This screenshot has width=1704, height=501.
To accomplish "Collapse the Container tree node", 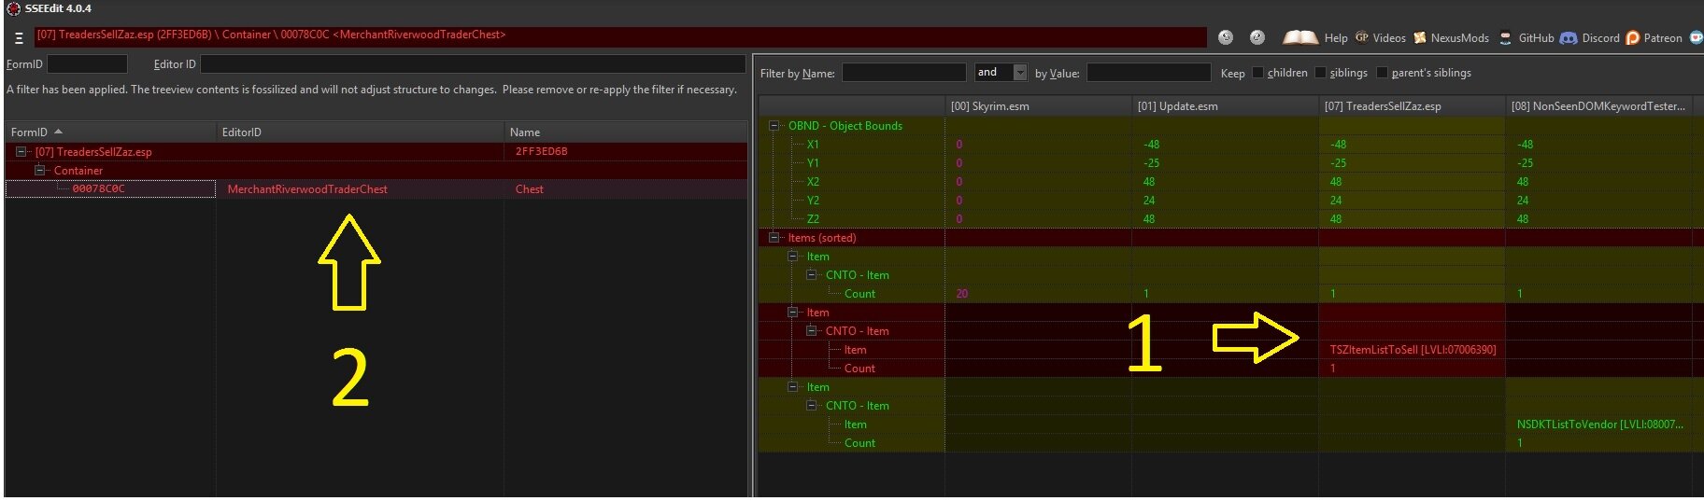I will point(40,170).
